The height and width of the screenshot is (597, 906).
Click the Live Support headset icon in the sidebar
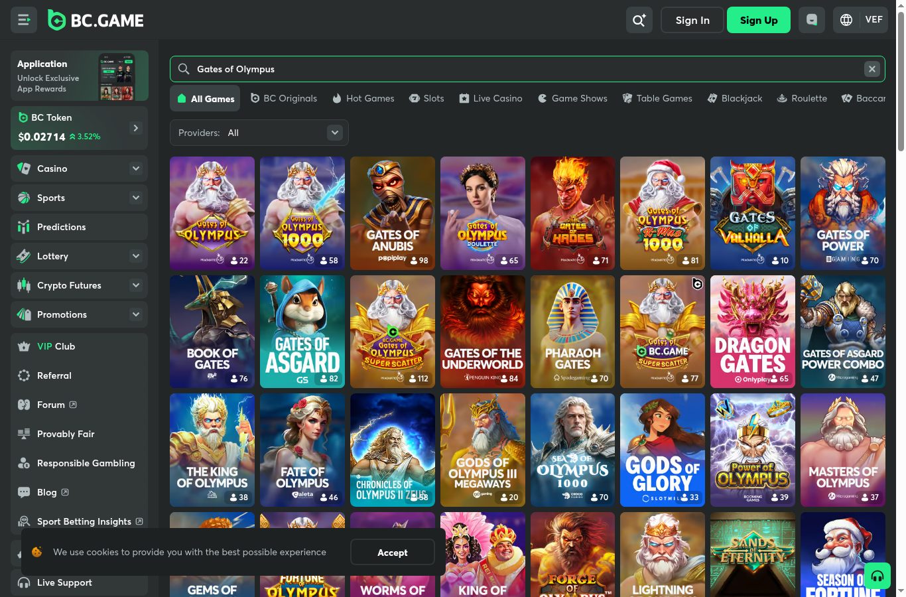point(24,582)
